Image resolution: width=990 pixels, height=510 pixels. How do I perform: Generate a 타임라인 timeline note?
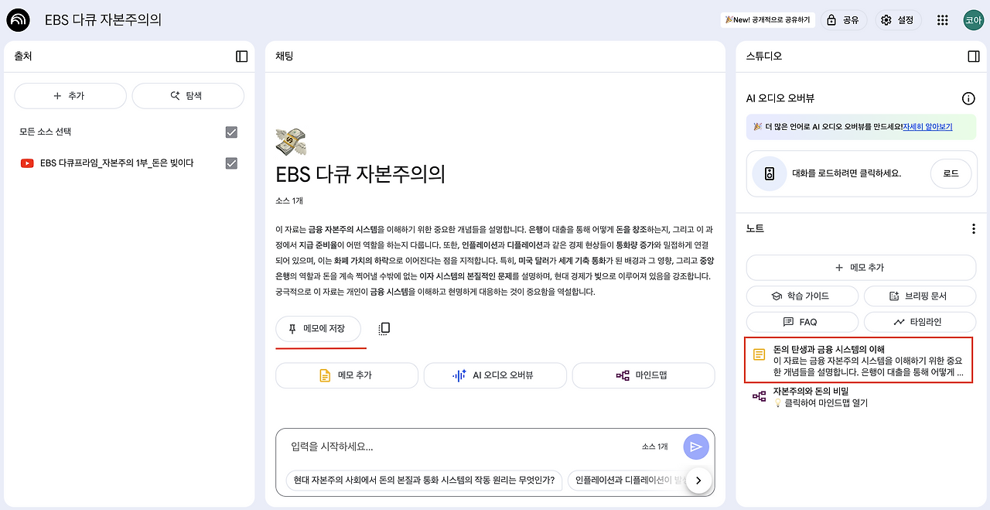[920, 322]
